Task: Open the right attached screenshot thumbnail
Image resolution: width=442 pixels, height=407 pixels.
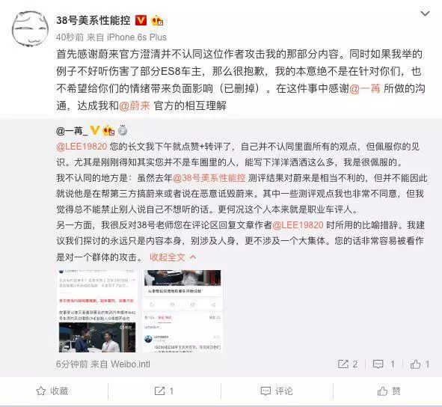Action: pos(182,311)
